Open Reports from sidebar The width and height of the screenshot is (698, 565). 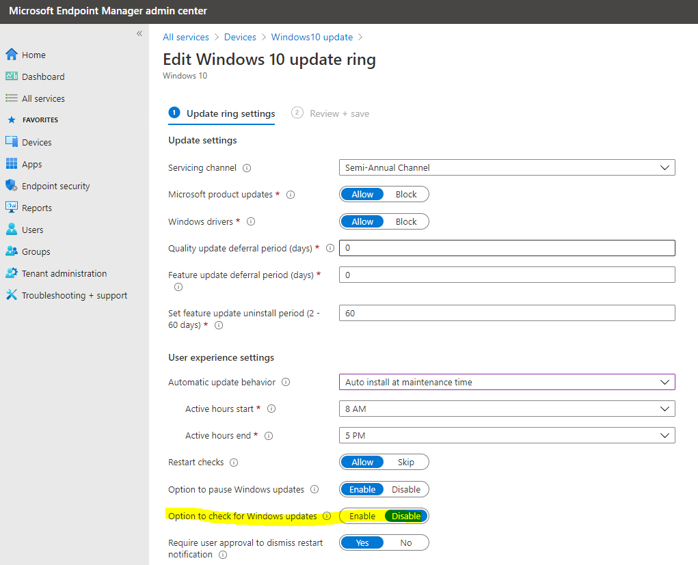(37, 208)
